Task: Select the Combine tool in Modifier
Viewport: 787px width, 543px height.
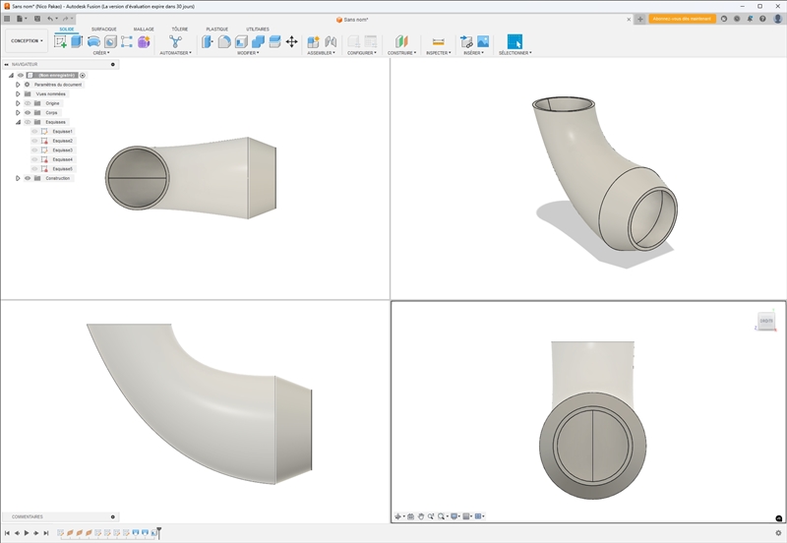Action: click(x=258, y=41)
